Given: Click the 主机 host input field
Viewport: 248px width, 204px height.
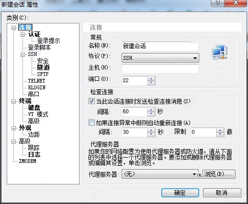Looking at the screenshot, I should [160, 69].
